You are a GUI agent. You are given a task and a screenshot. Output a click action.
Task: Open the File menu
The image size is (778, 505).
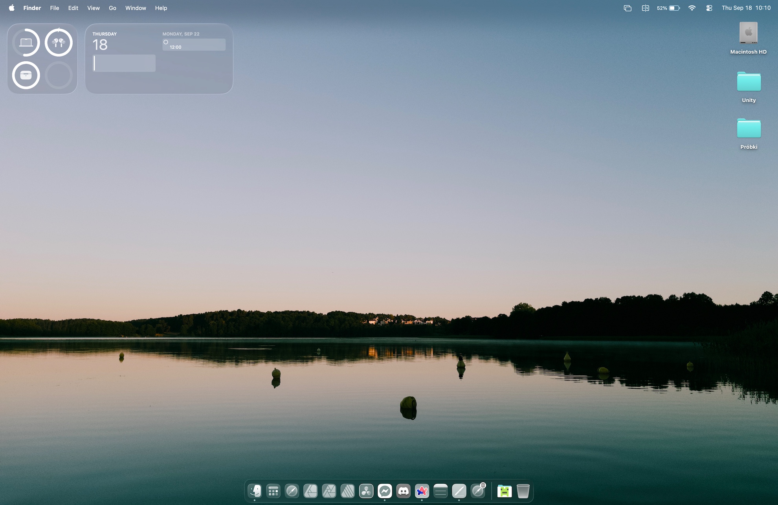click(x=54, y=8)
